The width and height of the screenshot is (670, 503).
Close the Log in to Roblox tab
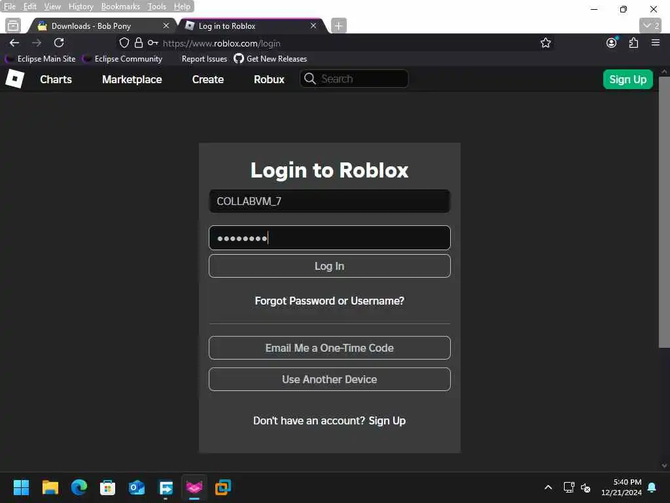tap(313, 26)
